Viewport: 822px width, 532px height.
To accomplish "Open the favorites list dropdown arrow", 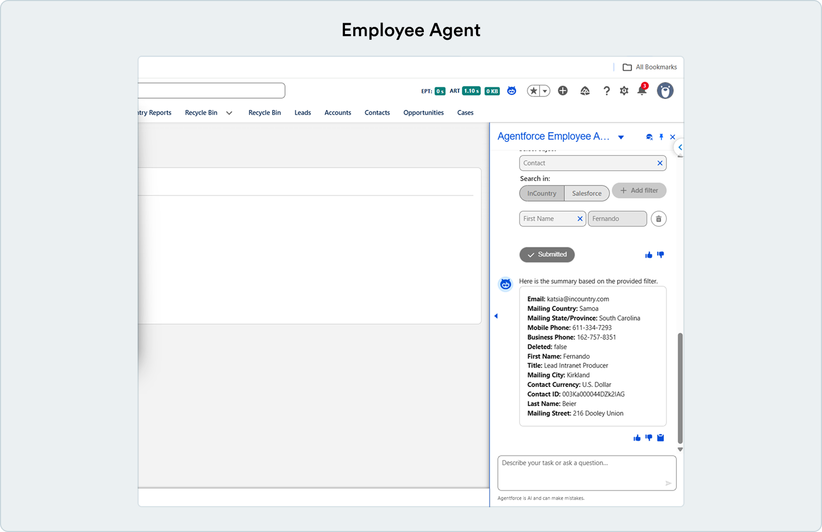I will coord(545,91).
